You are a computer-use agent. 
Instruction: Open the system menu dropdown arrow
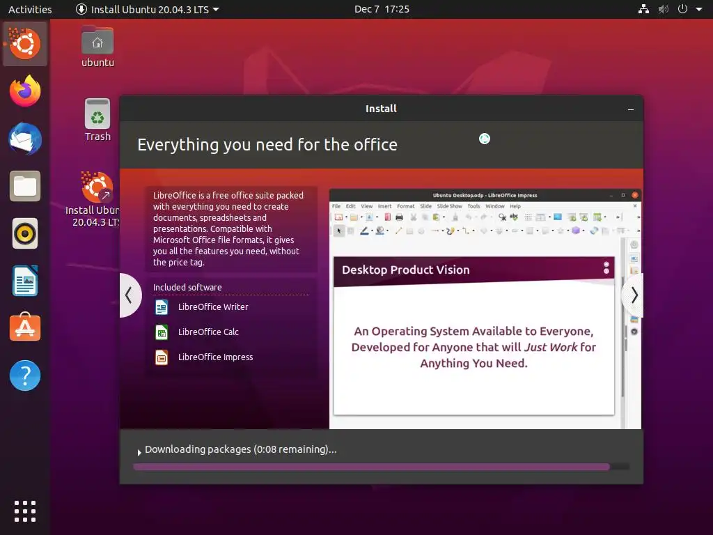699,9
